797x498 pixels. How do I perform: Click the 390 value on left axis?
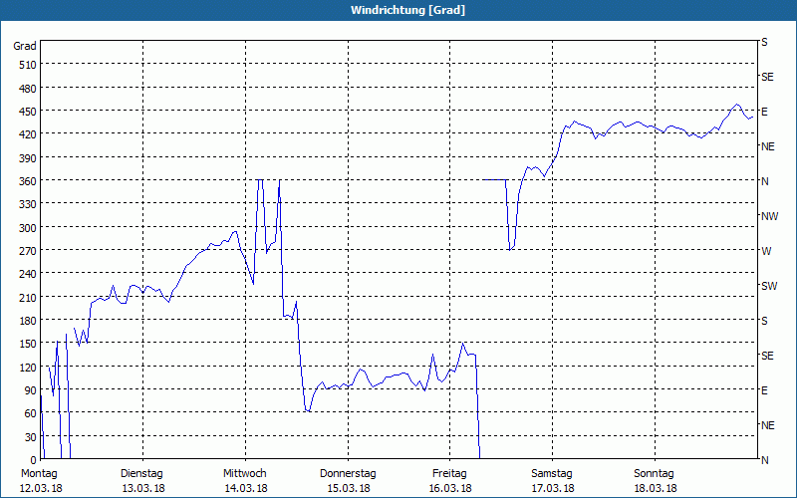(x=28, y=158)
